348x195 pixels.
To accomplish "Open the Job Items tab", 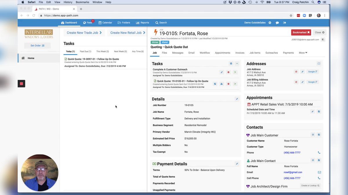I will click(255, 53).
